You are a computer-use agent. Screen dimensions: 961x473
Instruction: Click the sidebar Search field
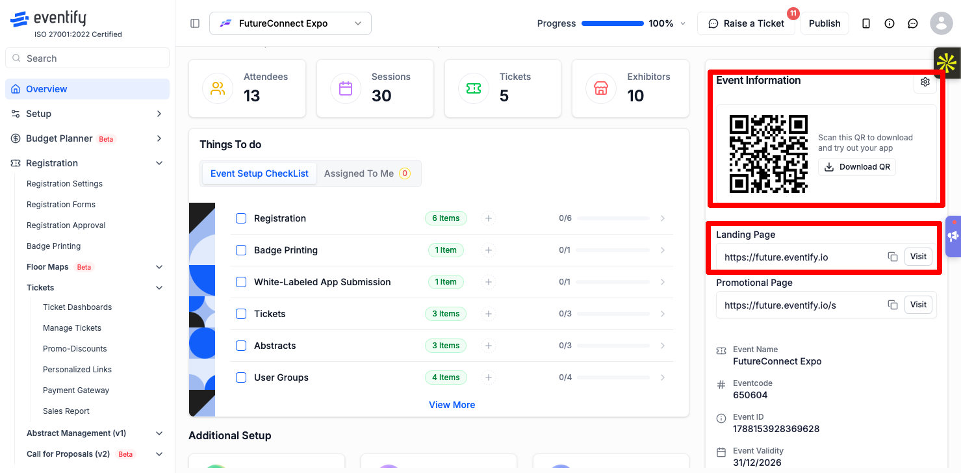pyautogui.click(x=87, y=58)
